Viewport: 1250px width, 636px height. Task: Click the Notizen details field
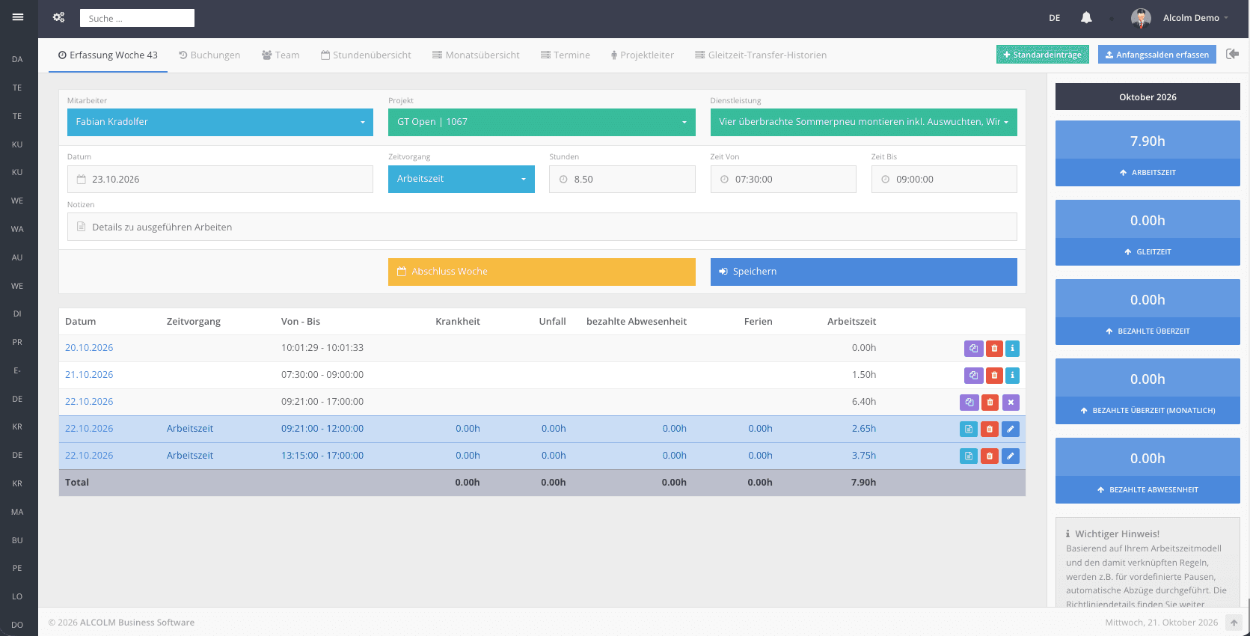[542, 227]
